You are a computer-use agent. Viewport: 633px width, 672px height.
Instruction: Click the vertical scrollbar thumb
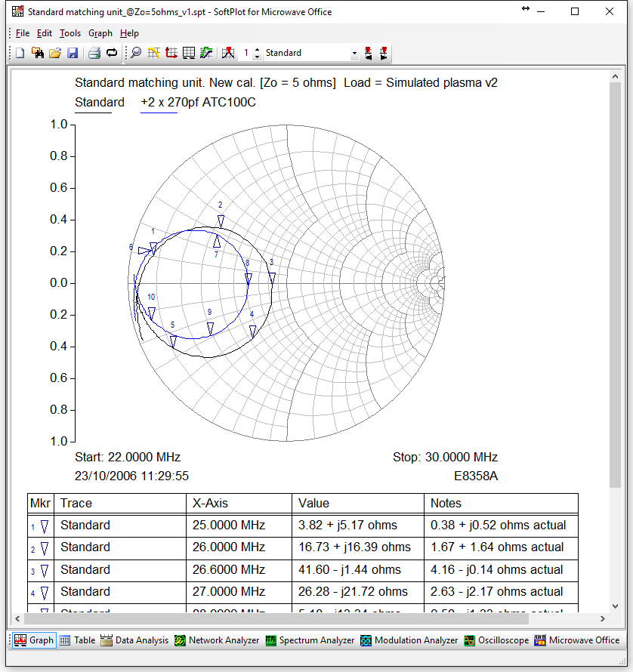tap(616, 283)
